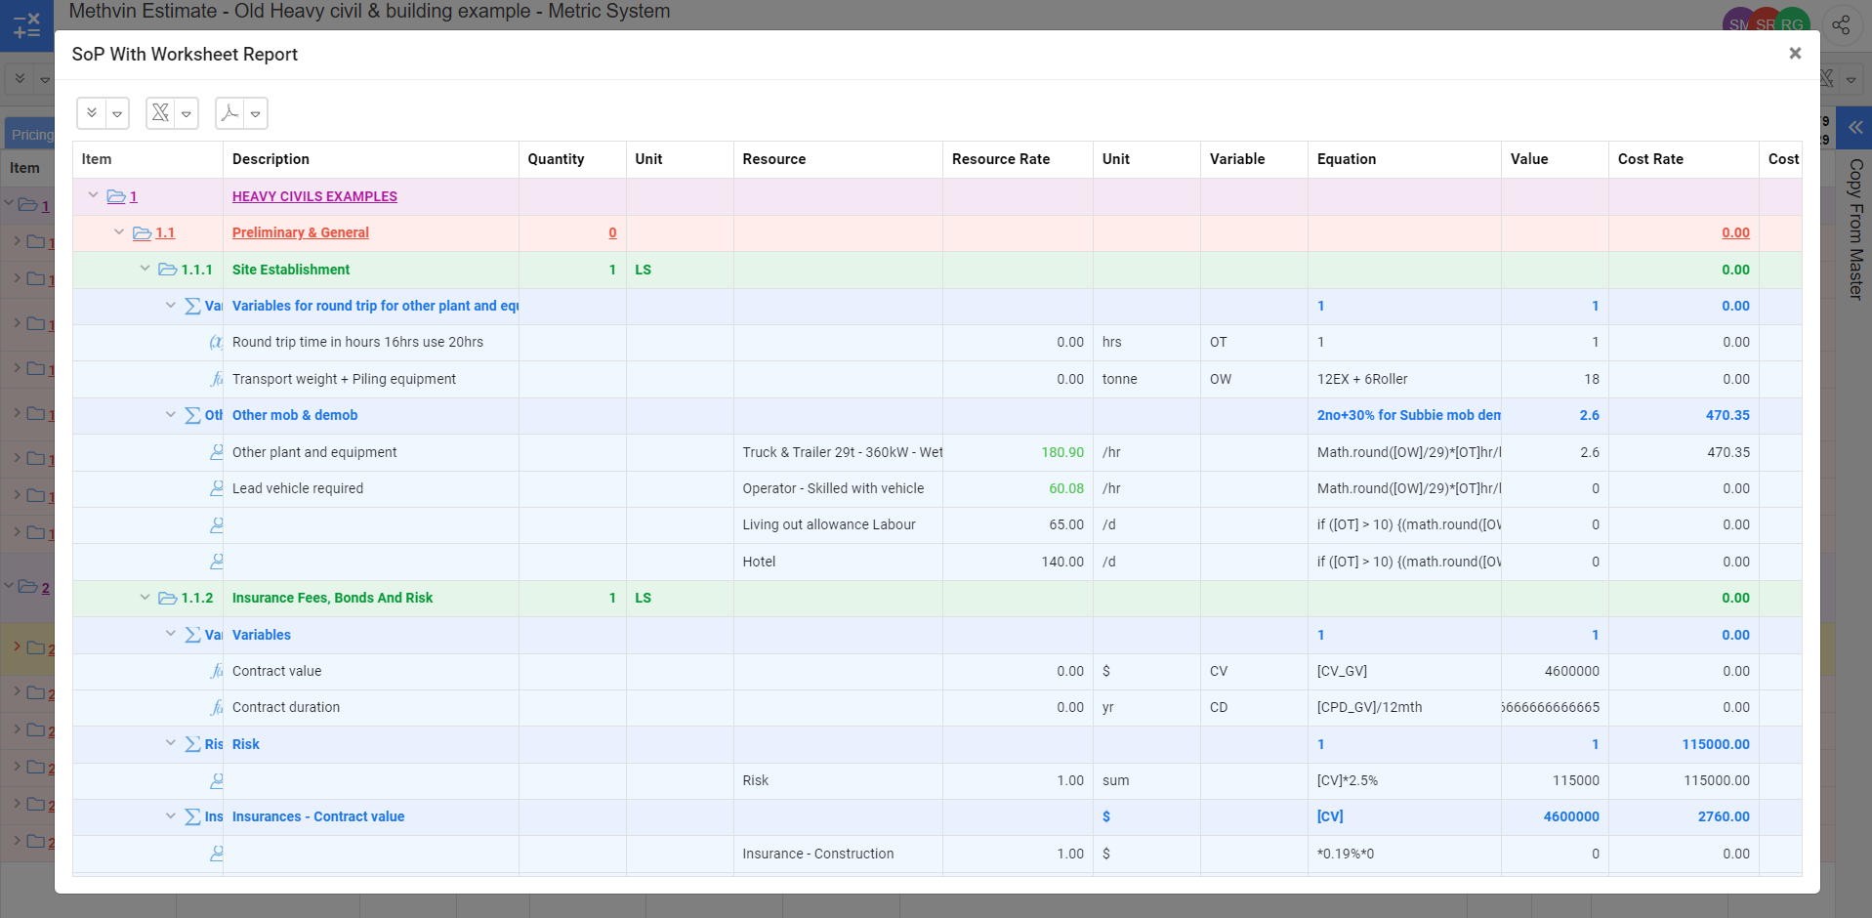1872x918 pixels.
Task: Open dropdown beside expand-all button
Action: coord(117,114)
